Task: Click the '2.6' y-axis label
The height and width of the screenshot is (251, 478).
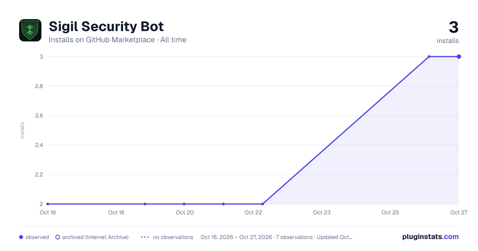Action: tap(39, 116)
